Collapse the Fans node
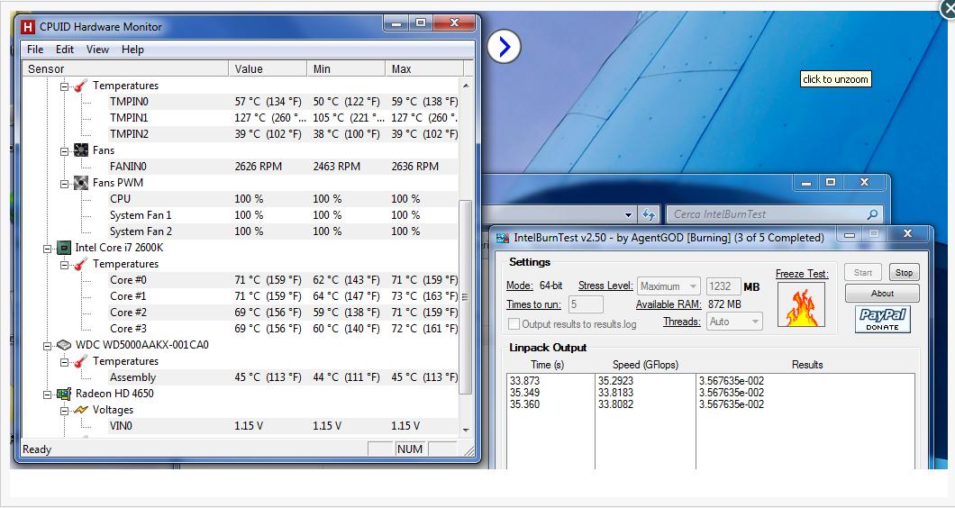 tap(64, 150)
